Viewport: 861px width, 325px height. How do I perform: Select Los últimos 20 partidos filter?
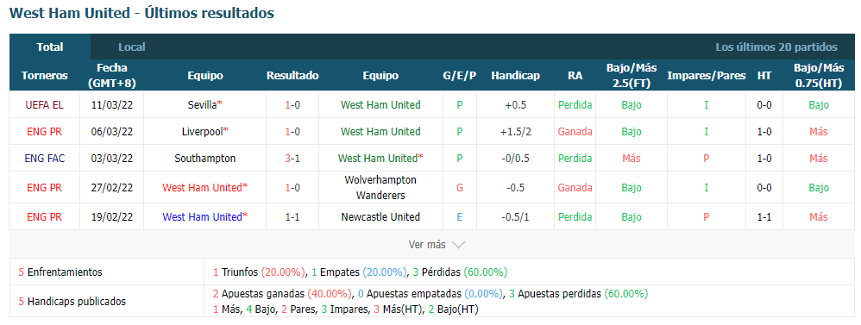(x=776, y=47)
